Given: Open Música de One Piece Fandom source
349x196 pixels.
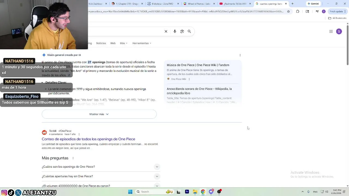Looking at the screenshot, I should (x=198, y=65).
